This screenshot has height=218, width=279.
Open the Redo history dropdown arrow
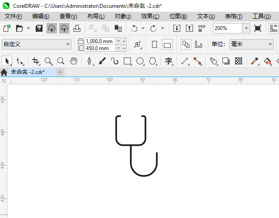tap(162, 28)
